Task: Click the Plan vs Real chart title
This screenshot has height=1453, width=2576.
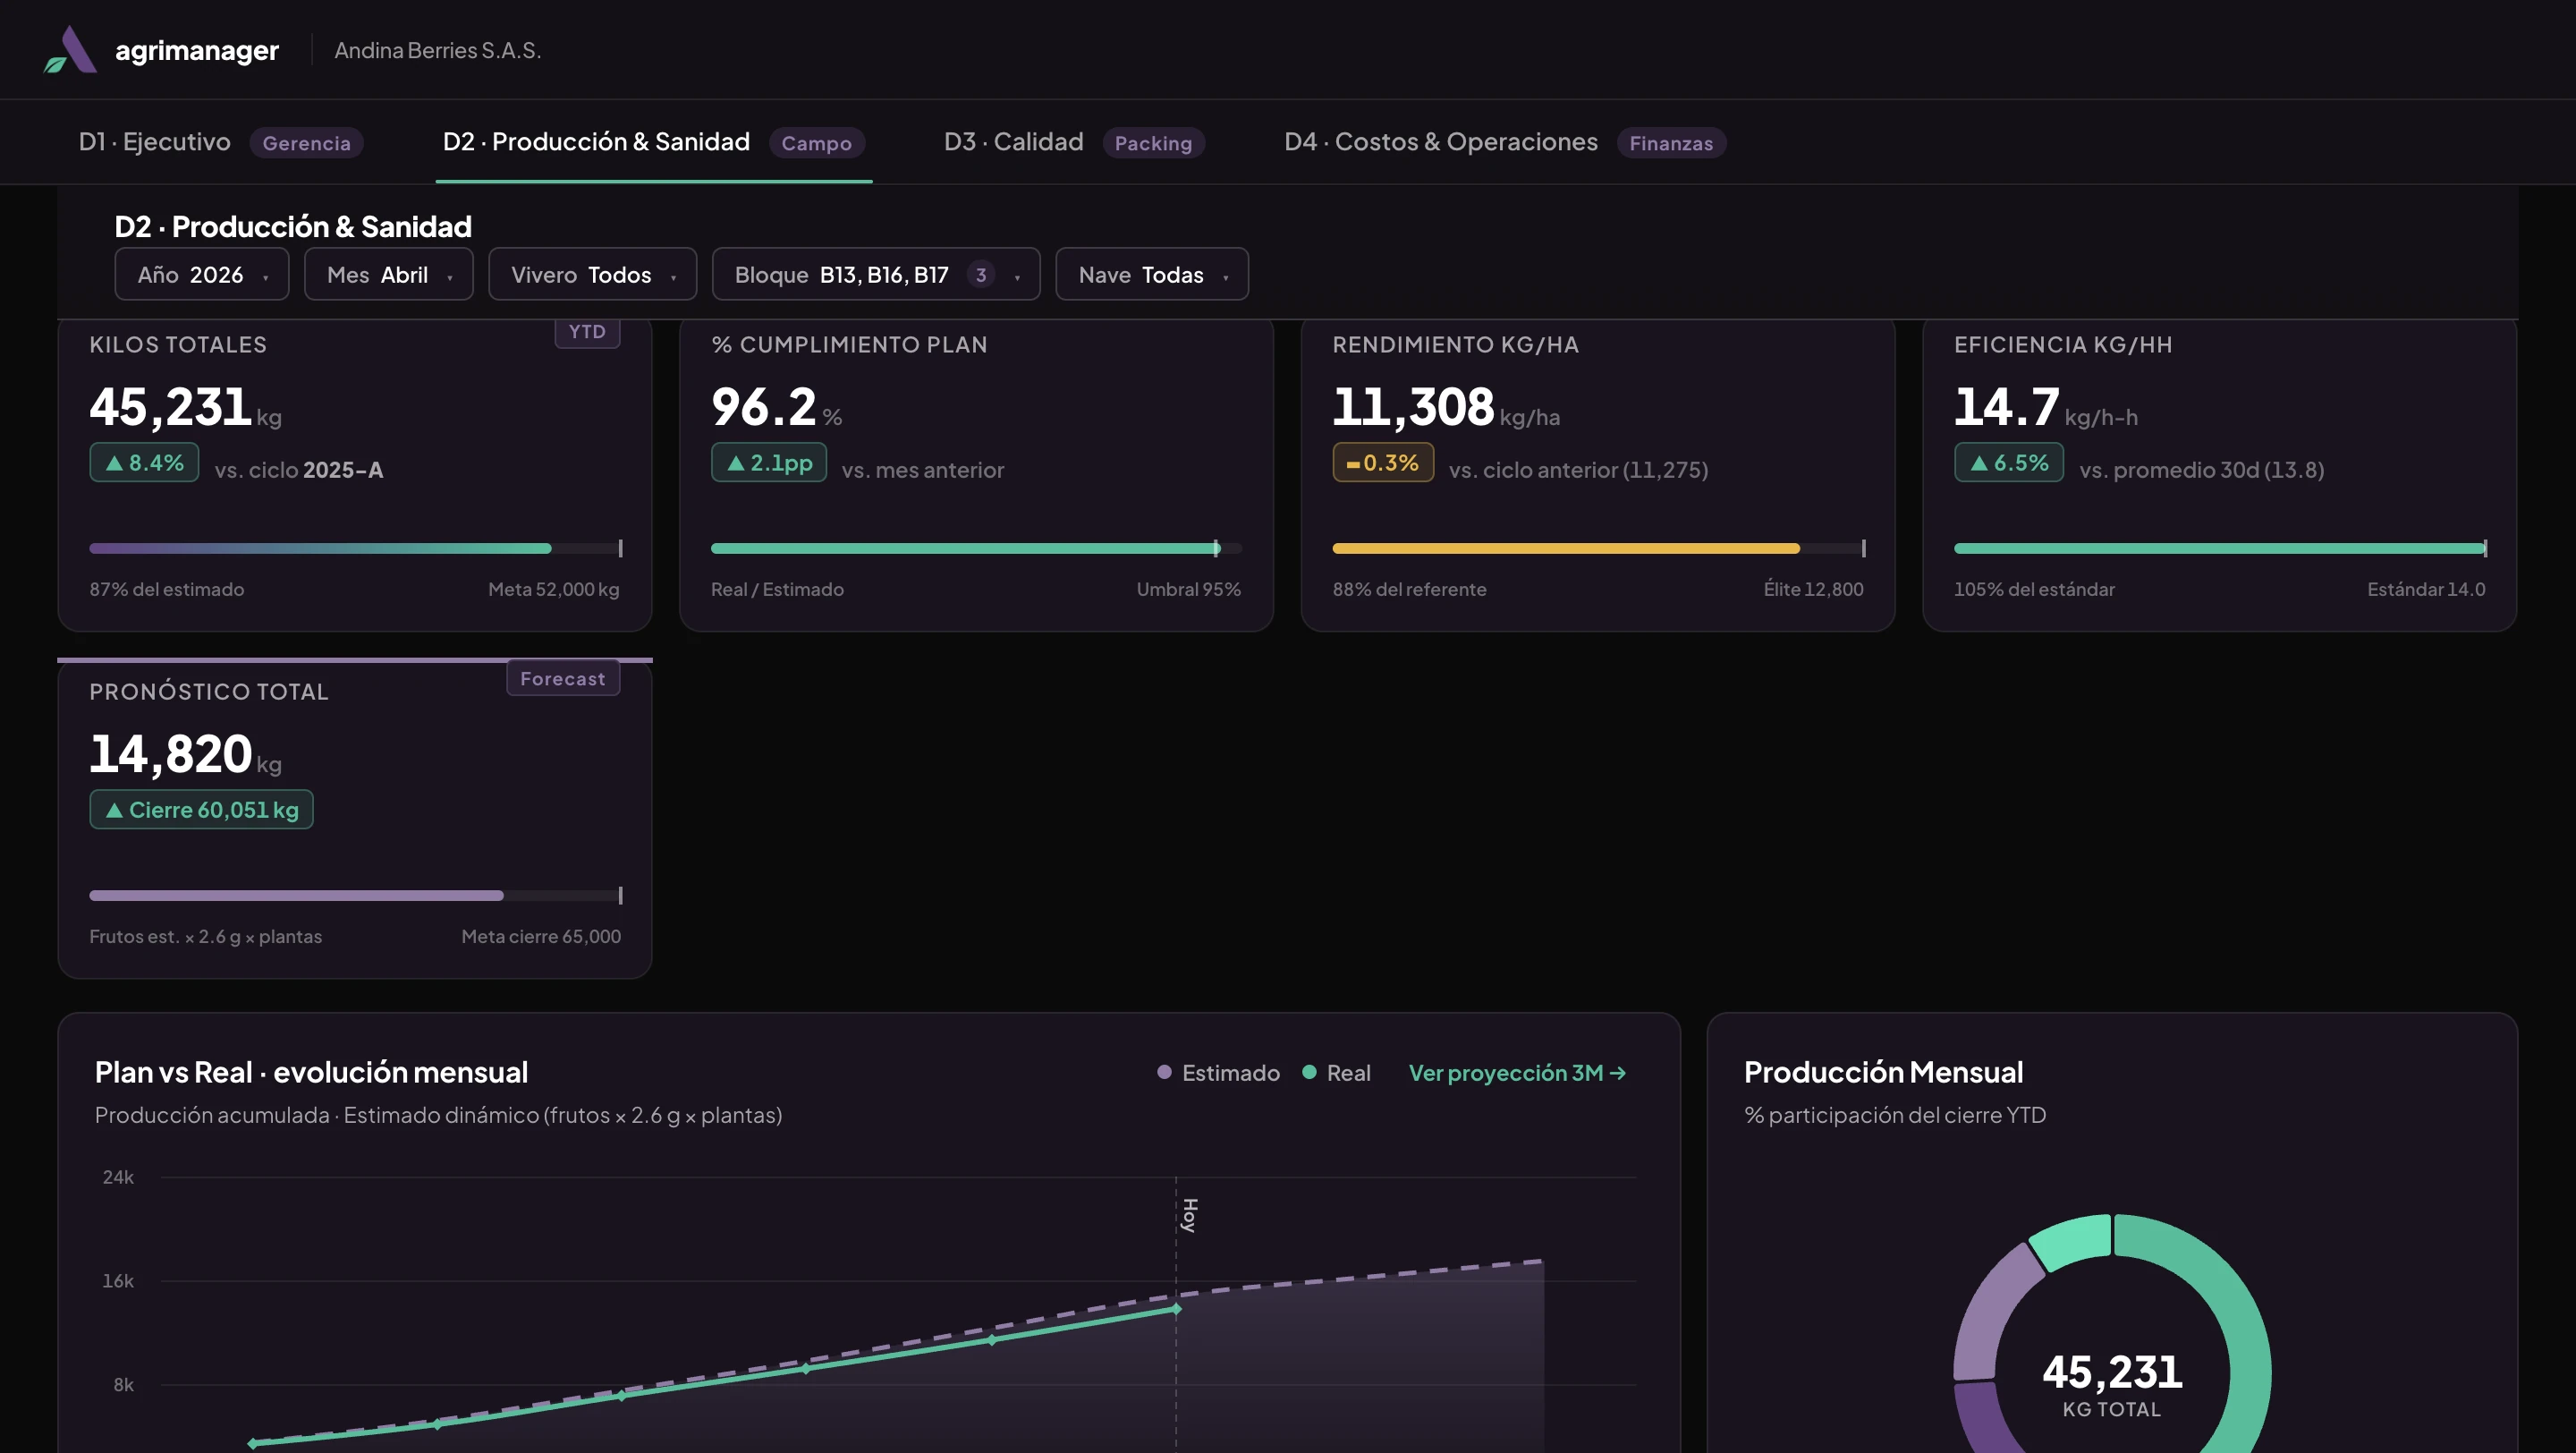Action: coord(311,1072)
